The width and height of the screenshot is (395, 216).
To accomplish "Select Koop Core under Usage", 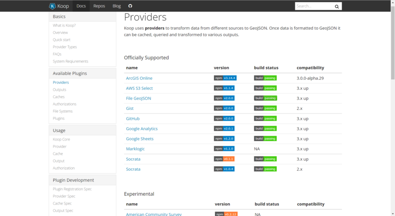I will [x=61, y=139].
